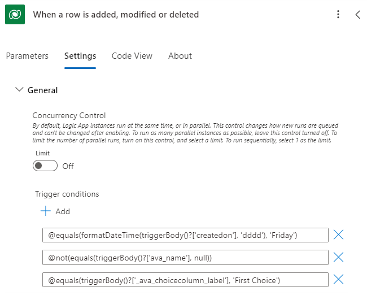The height and width of the screenshot is (304, 367).
Task: Click the trigger title text
Action: click(x=116, y=15)
